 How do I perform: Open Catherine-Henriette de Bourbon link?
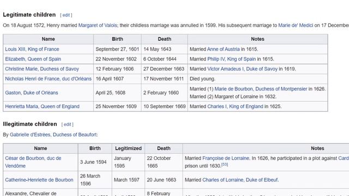39,180
